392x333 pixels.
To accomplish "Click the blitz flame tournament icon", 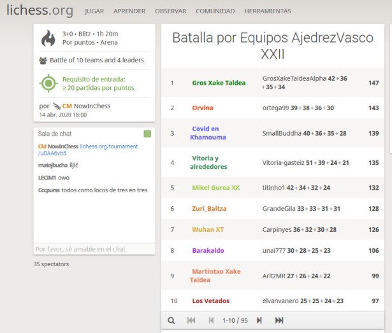I will (48, 39).
